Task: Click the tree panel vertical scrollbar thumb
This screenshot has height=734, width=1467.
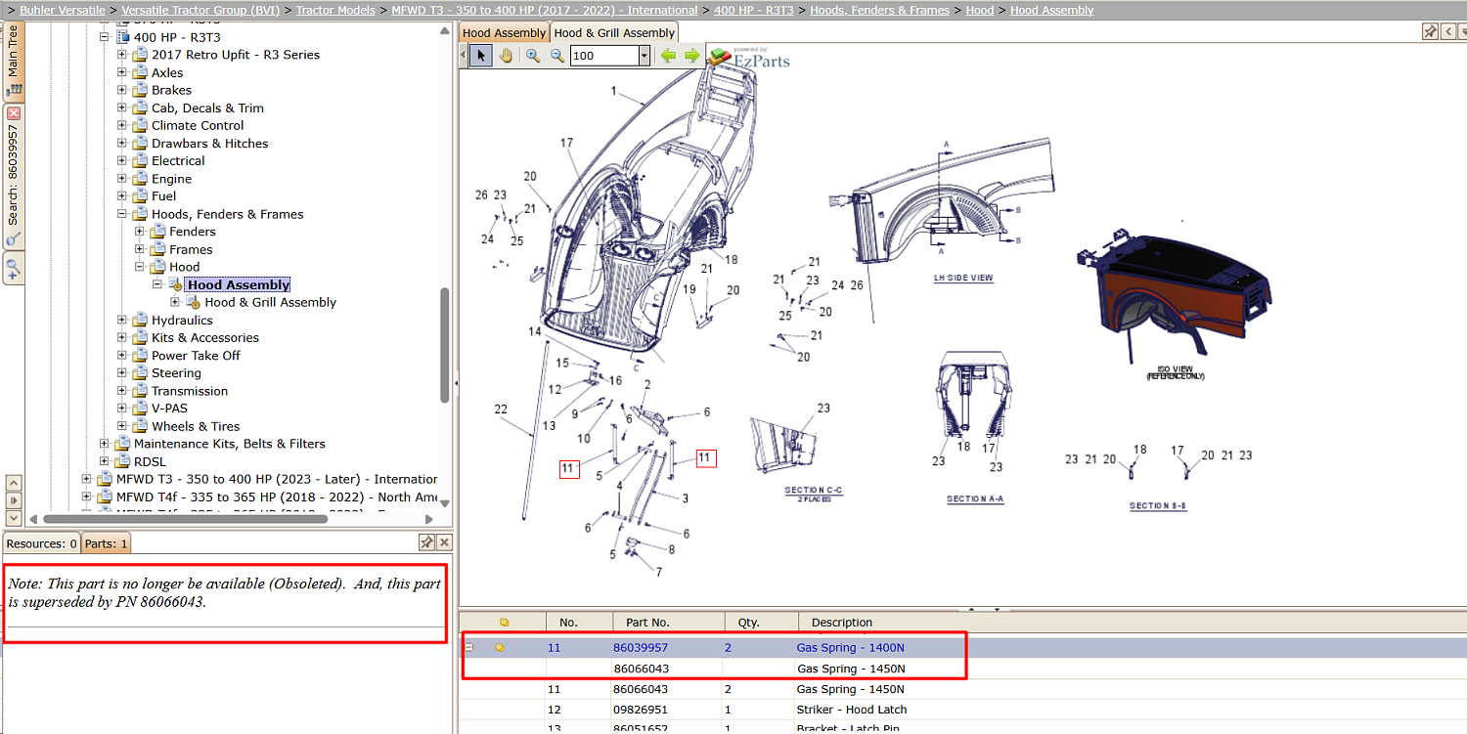Action: (x=446, y=344)
